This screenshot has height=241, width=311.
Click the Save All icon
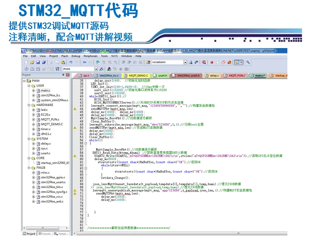coord(44,62)
